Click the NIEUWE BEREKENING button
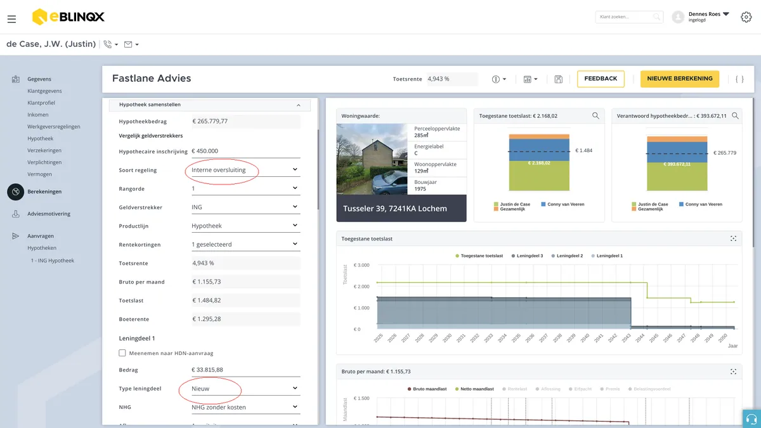This screenshot has height=428, width=761. point(680,79)
